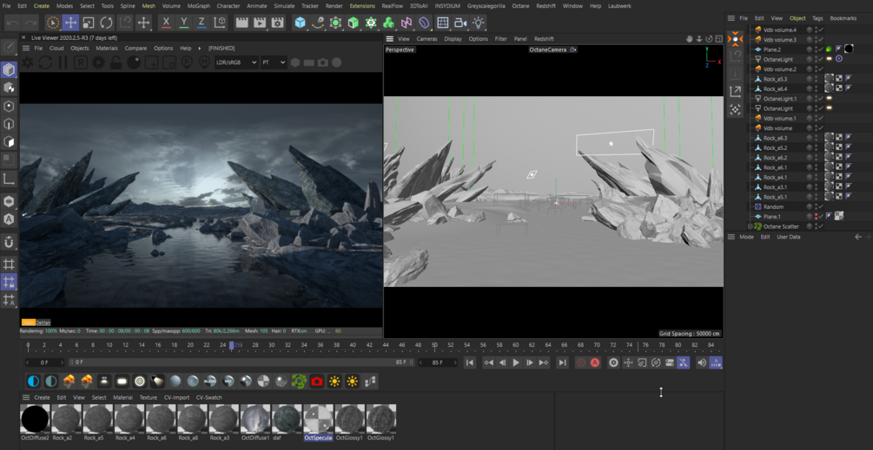Pause the Live Viewer render
873x450 pixels.
pyautogui.click(x=63, y=62)
